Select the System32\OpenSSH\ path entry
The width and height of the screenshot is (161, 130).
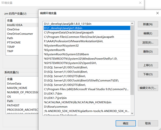(x=87, y=63)
